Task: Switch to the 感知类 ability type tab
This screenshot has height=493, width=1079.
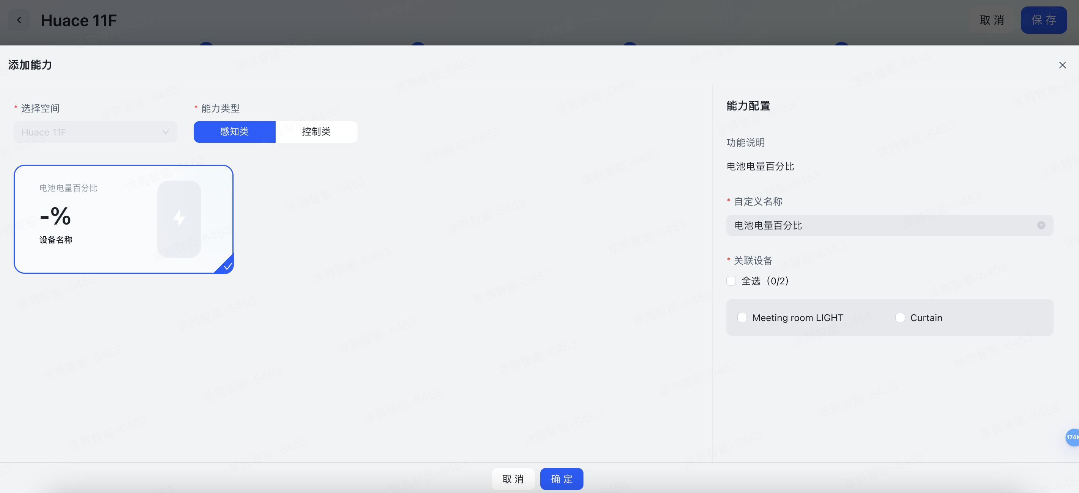Action: (234, 132)
